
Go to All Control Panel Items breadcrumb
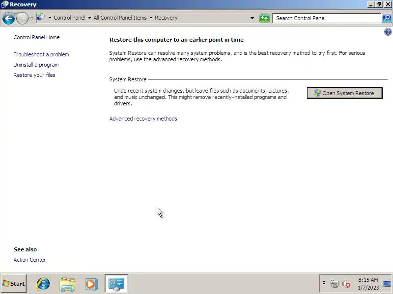pyautogui.click(x=120, y=18)
